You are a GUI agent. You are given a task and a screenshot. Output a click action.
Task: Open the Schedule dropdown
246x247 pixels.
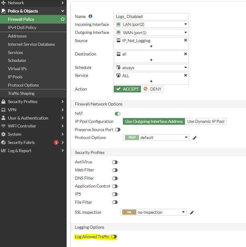tap(151, 68)
